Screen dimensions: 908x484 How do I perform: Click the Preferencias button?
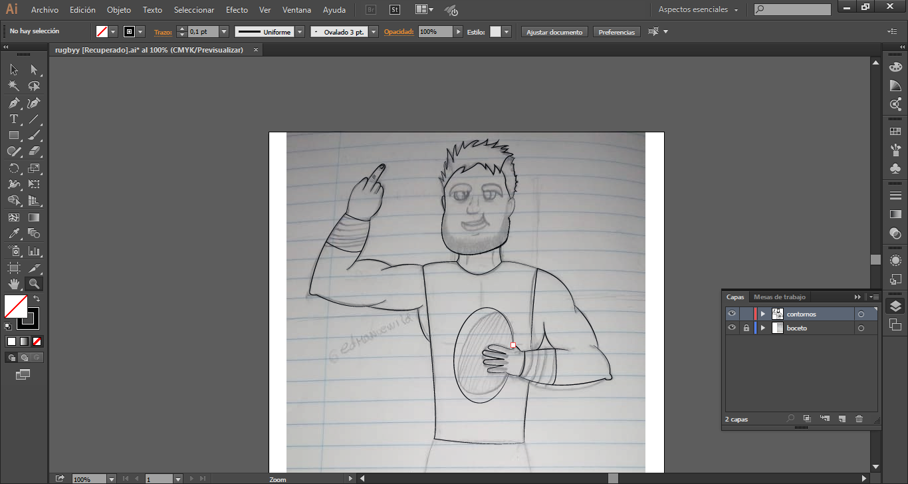(616, 32)
